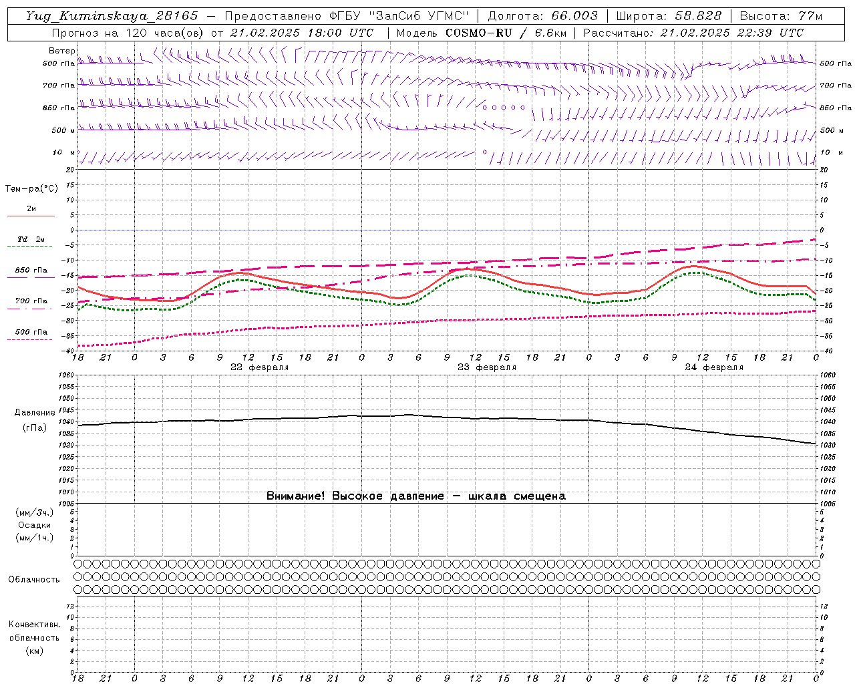Click the left '500 гПа' wind level label
The width and height of the screenshot is (855, 684).
(x=59, y=63)
